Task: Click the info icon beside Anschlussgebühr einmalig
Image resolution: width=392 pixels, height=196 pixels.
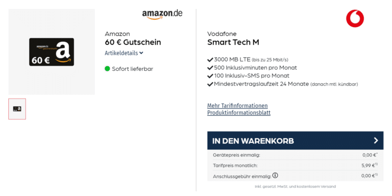Action: click(275, 175)
